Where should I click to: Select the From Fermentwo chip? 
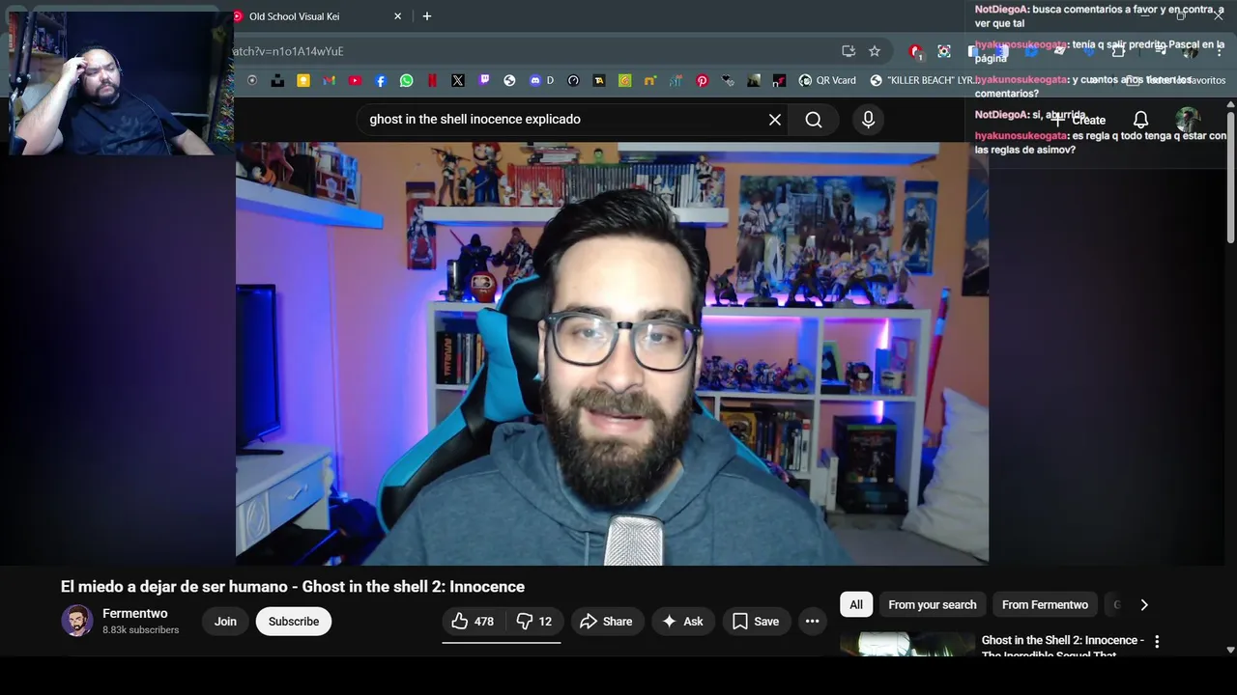[x=1045, y=605]
